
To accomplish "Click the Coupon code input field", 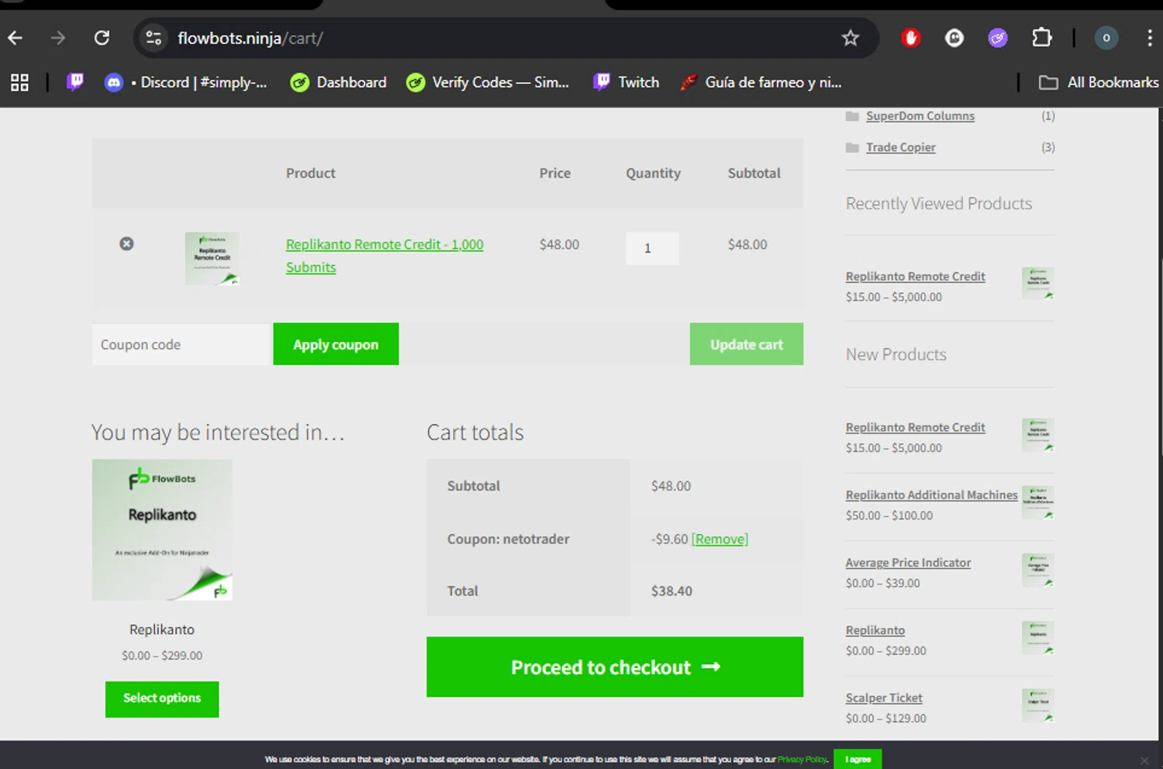I will (x=181, y=344).
